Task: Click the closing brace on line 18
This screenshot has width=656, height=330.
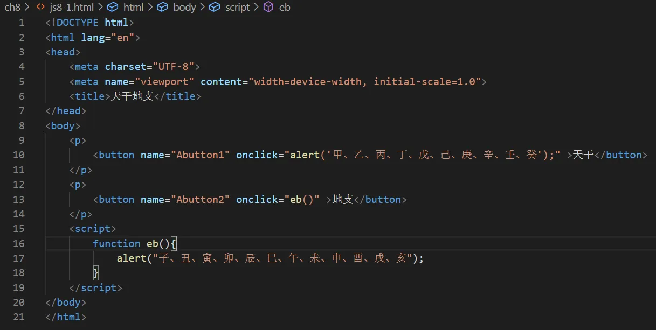Action: [x=96, y=273]
